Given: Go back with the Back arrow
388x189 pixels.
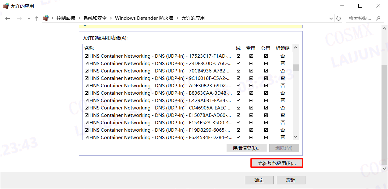Looking at the screenshot, I should pos(8,18).
